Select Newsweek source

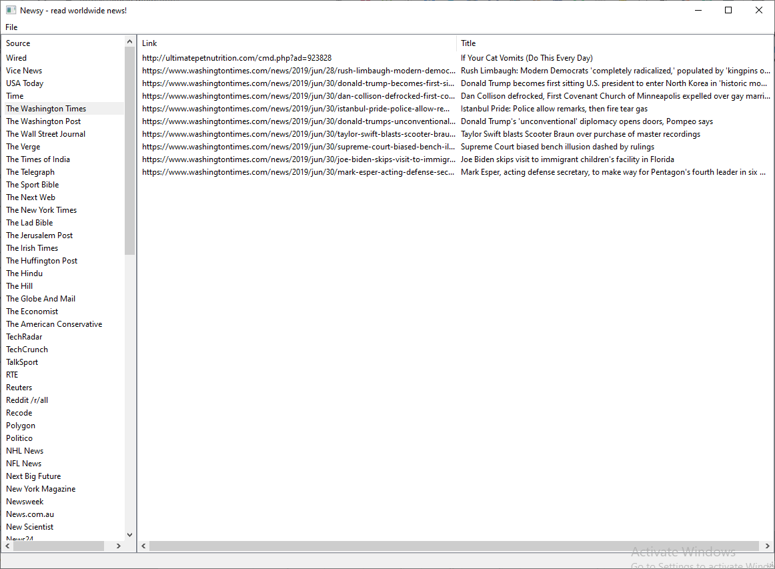(x=25, y=502)
